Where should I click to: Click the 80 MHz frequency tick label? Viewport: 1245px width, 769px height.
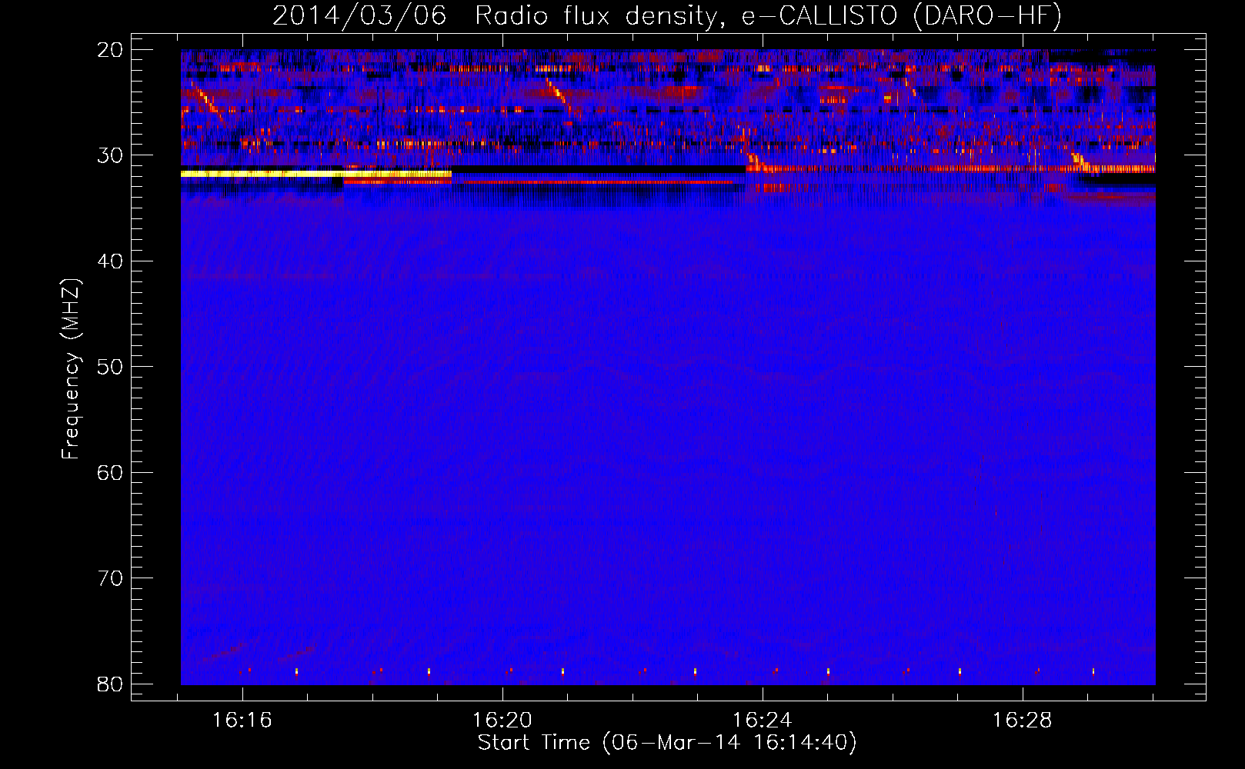coord(111,684)
